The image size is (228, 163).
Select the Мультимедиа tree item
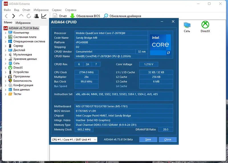coord(23,54)
